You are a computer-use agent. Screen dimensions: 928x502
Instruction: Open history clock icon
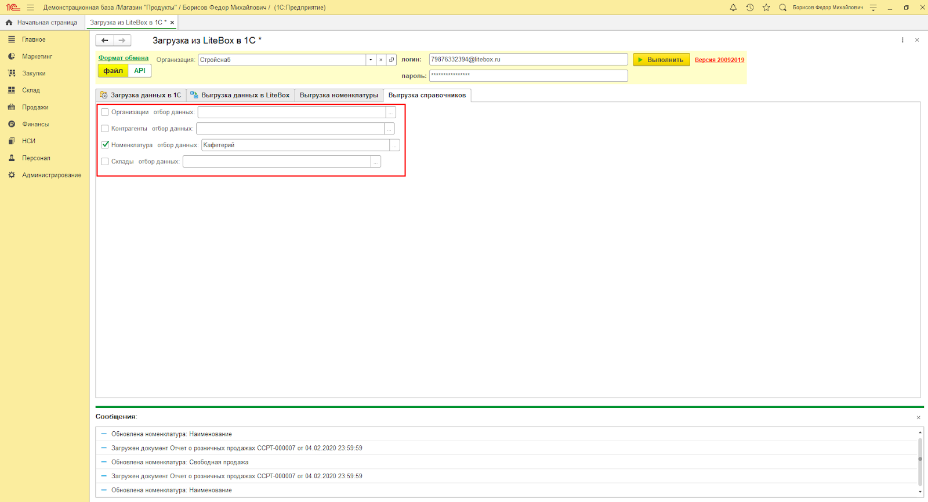[x=750, y=8]
